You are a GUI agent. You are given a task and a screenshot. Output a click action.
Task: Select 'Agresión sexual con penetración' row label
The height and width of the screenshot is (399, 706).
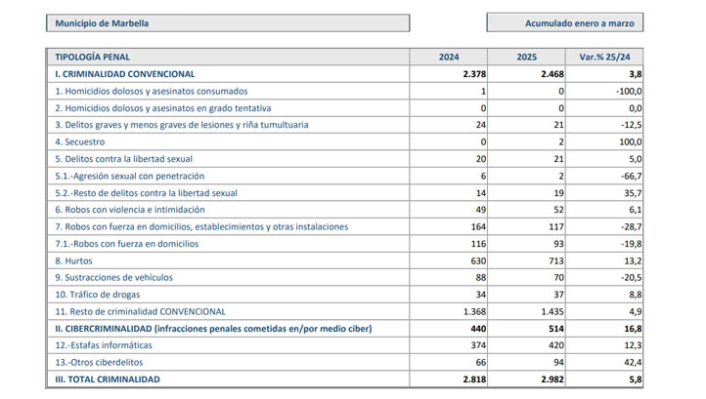pos(130,177)
